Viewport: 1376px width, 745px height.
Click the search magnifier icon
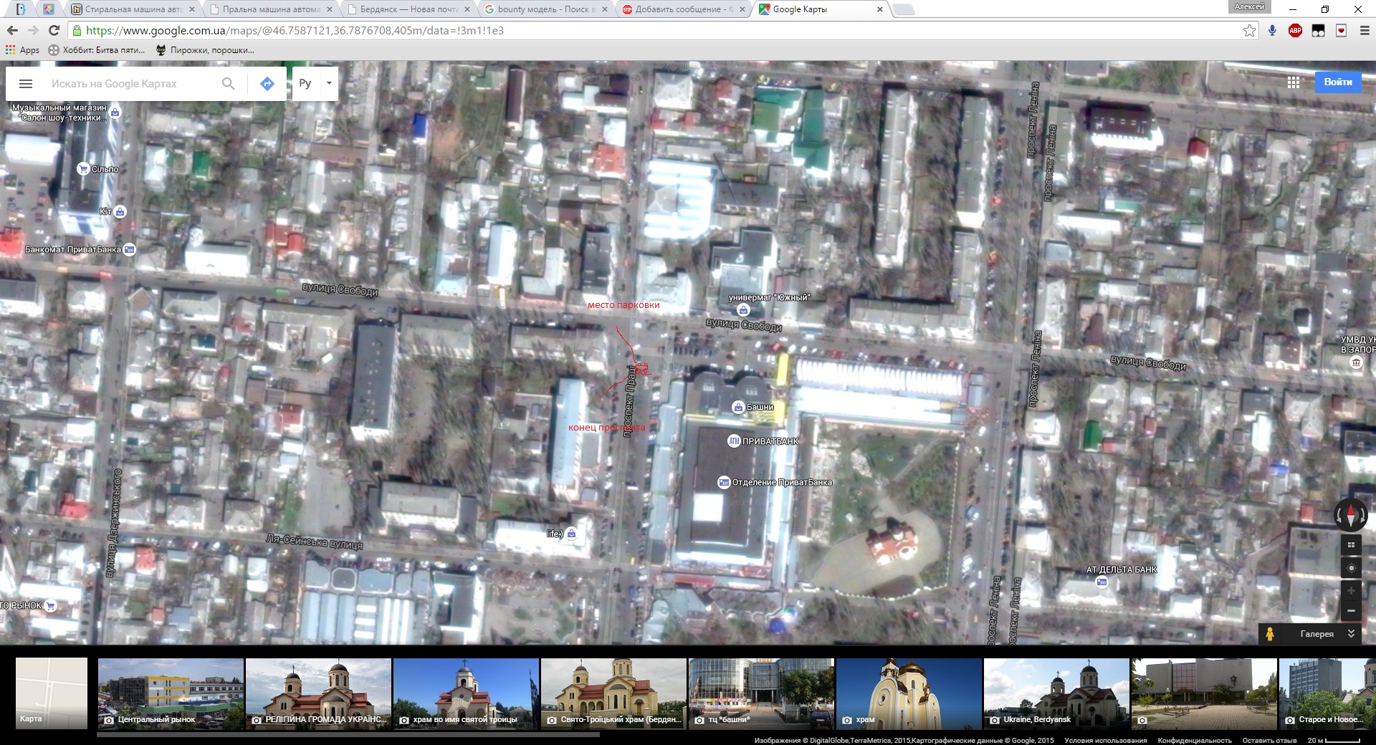pyautogui.click(x=228, y=84)
